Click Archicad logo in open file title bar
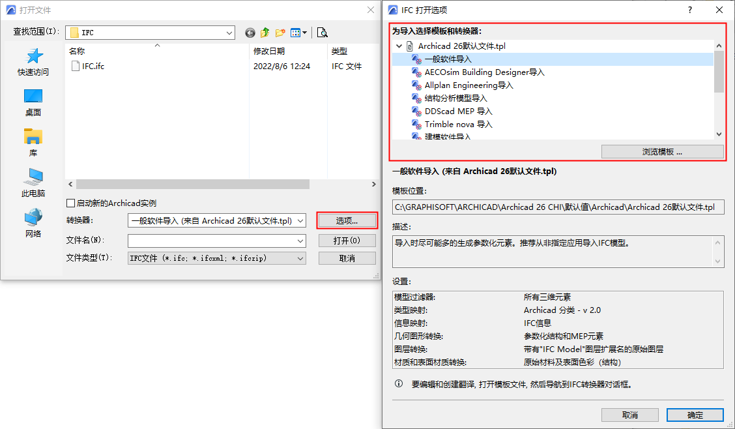The width and height of the screenshot is (735, 429). 10,10
